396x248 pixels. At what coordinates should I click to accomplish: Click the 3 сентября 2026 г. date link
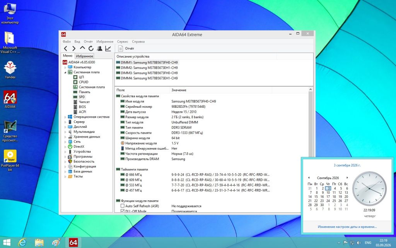point(347,165)
